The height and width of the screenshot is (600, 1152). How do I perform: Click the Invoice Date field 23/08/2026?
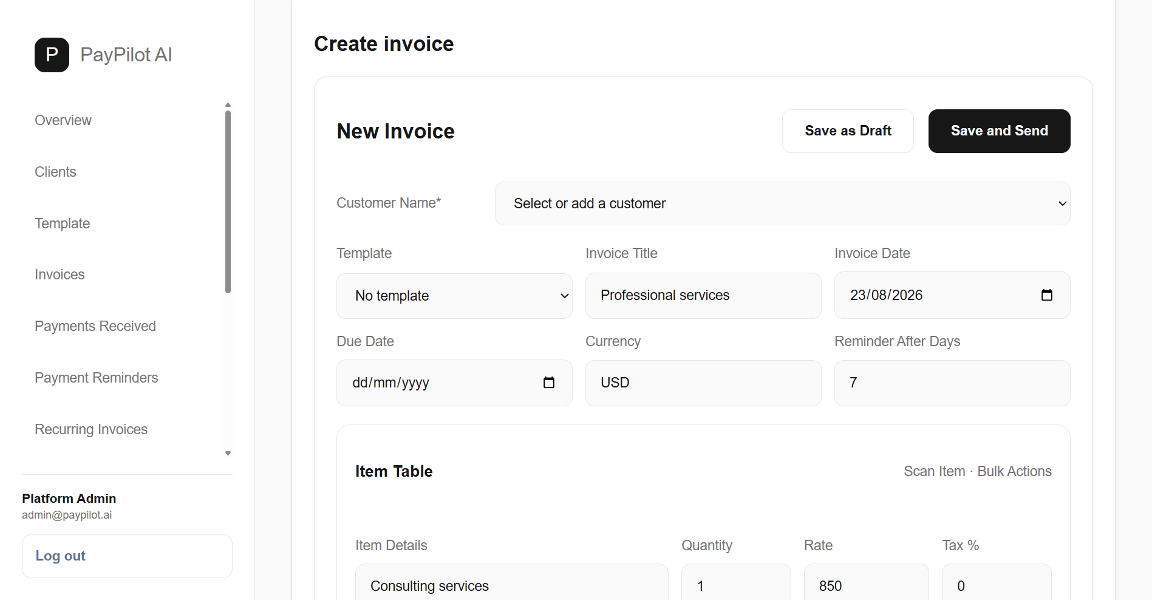[952, 295]
